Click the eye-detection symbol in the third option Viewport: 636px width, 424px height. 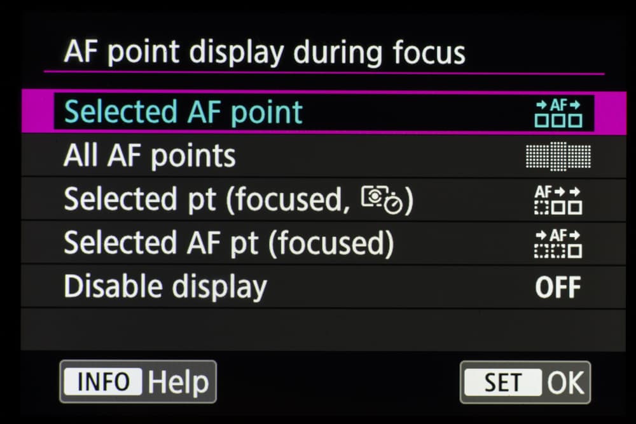(373, 197)
